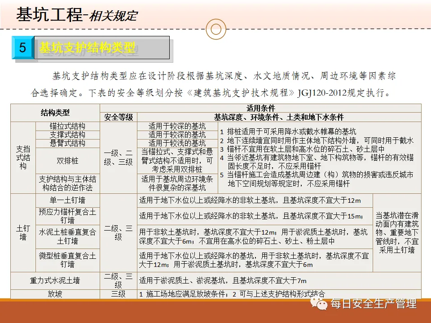Click 二级、三级 in the 土钉墙 section
The image size is (431, 323).
click(x=119, y=233)
